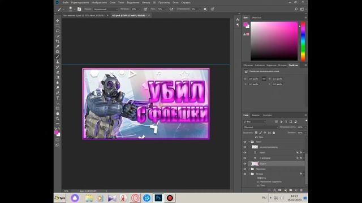Hide the Текст group
The width and height of the screenshot is (362, 203).
point(245,142)
